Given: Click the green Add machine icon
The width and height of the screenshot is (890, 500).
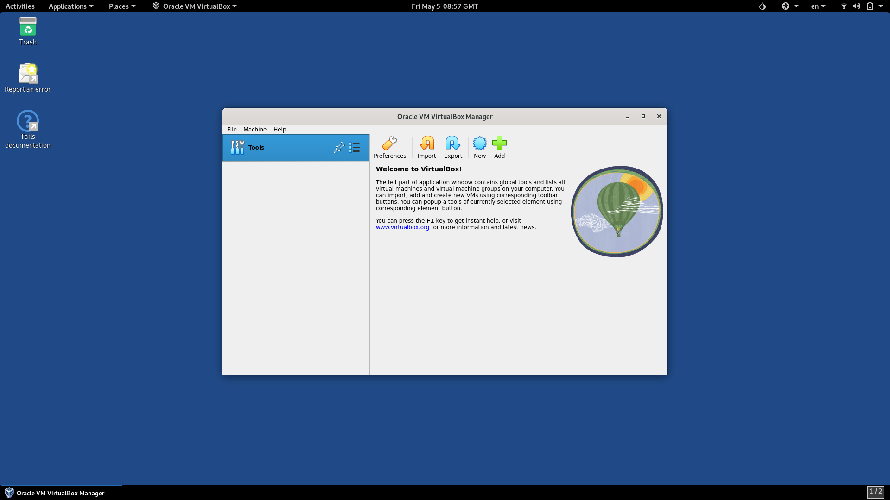Looking at the screenshot, I should [499, 147].
